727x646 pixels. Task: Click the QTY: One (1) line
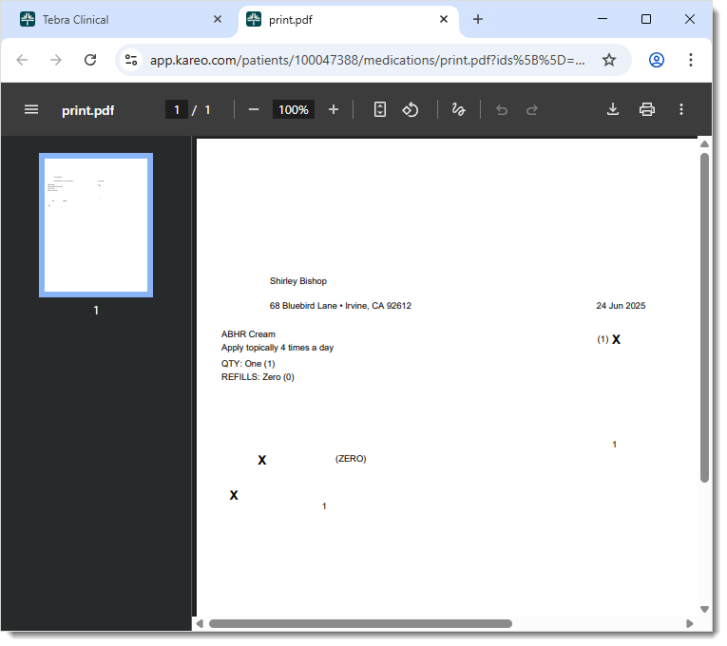pyautogui.click(x=250, y=366)
